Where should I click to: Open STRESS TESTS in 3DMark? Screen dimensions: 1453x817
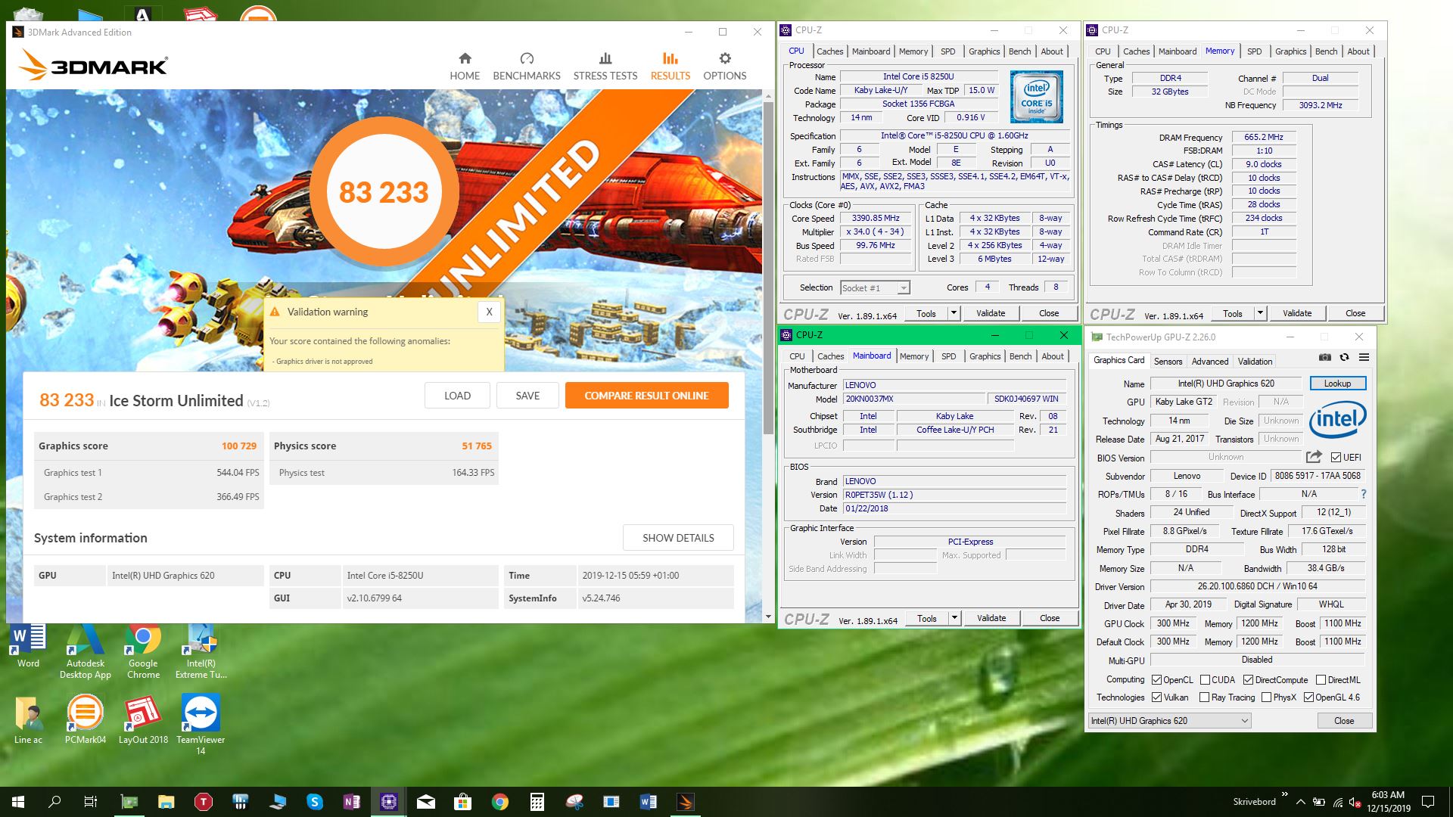pos(605,67)
